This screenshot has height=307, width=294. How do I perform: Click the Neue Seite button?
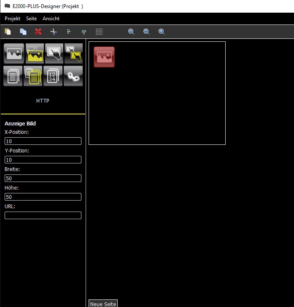[103, 304]
